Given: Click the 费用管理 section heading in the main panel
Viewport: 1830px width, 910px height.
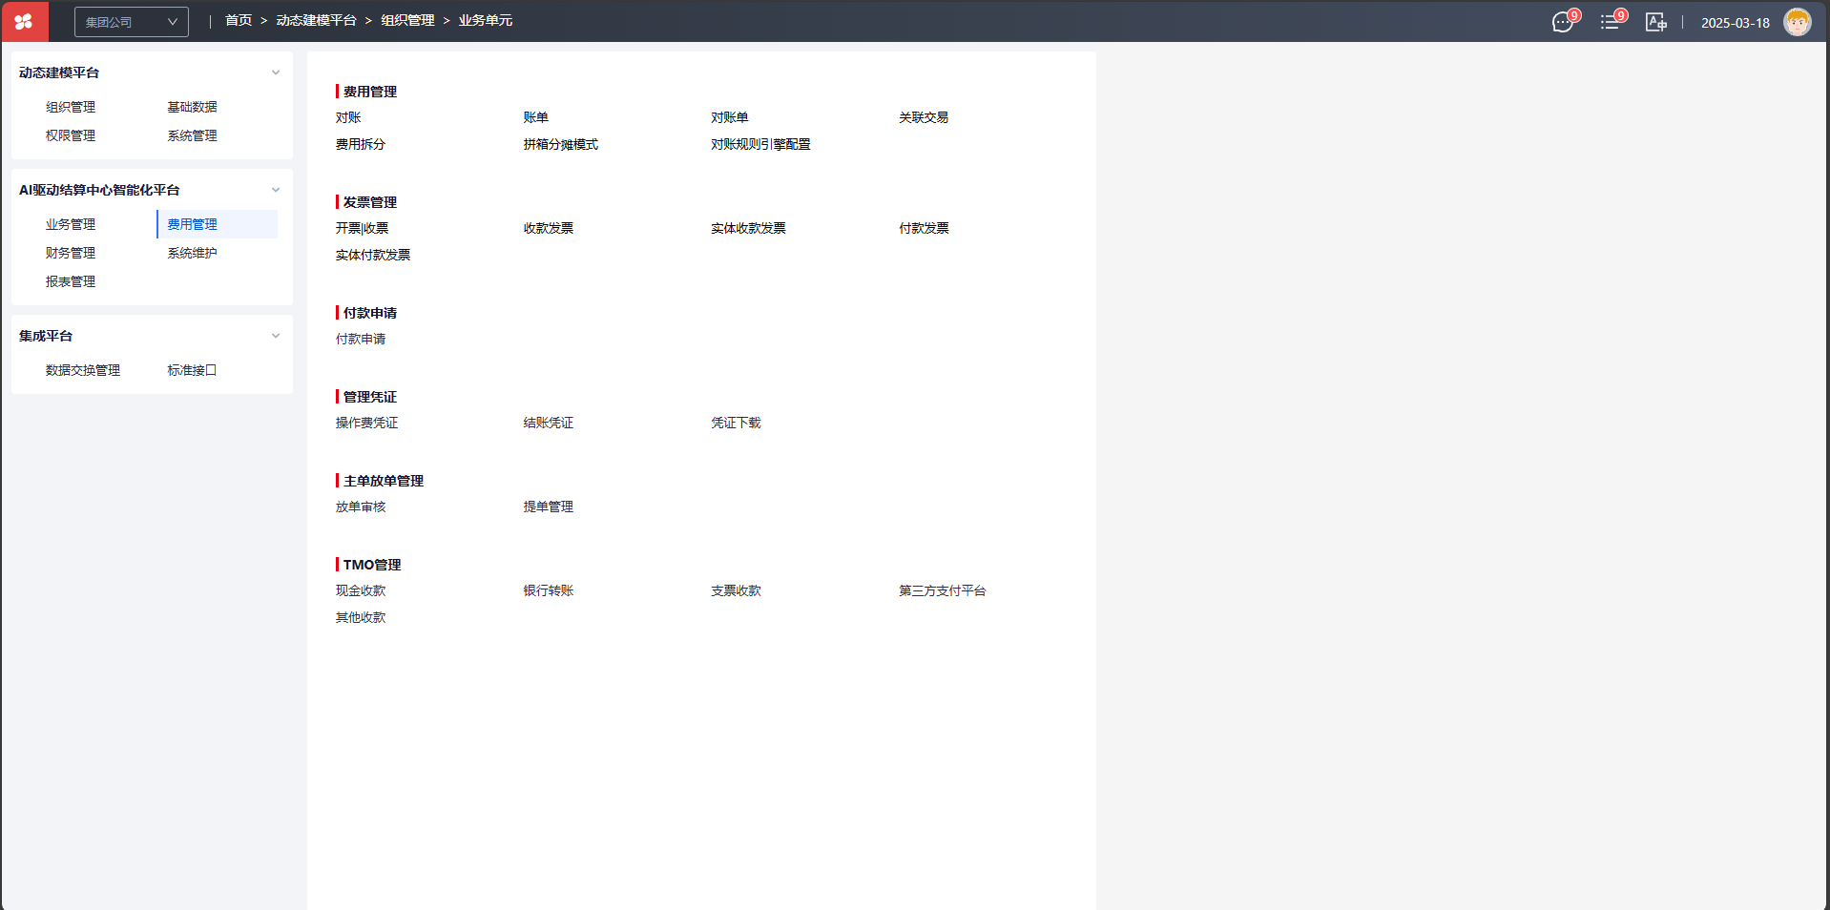Looking at the screenshot, I should pos(370,92).
